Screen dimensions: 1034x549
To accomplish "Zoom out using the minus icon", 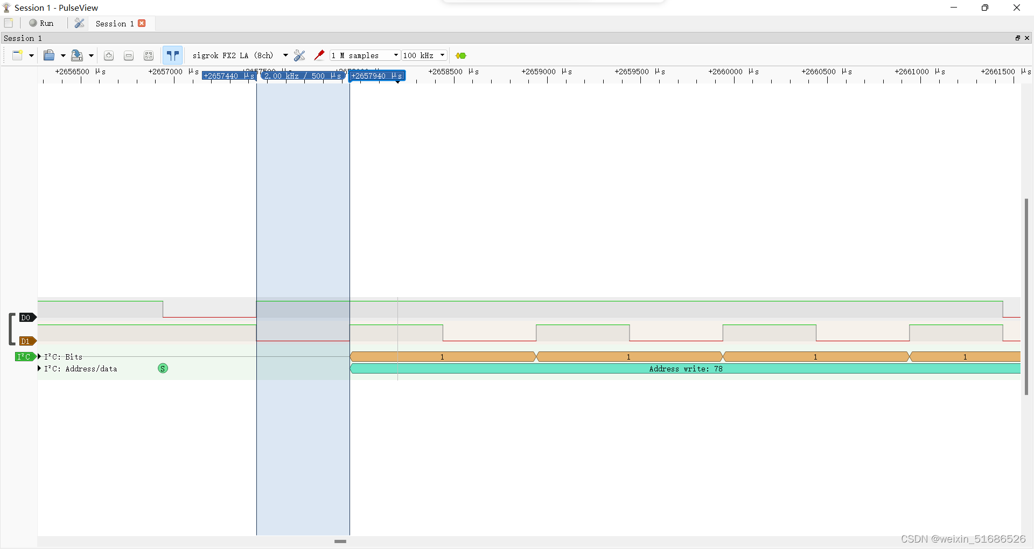I will (x=129, y=55).
